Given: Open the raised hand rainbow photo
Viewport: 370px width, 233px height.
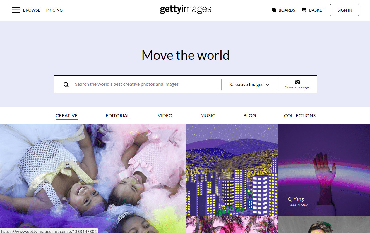Looking at the screenshot, I should (324, 170).
